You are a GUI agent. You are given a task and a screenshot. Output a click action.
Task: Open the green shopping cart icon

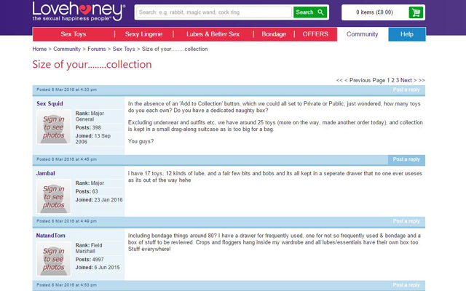click(x=416, y=12)
